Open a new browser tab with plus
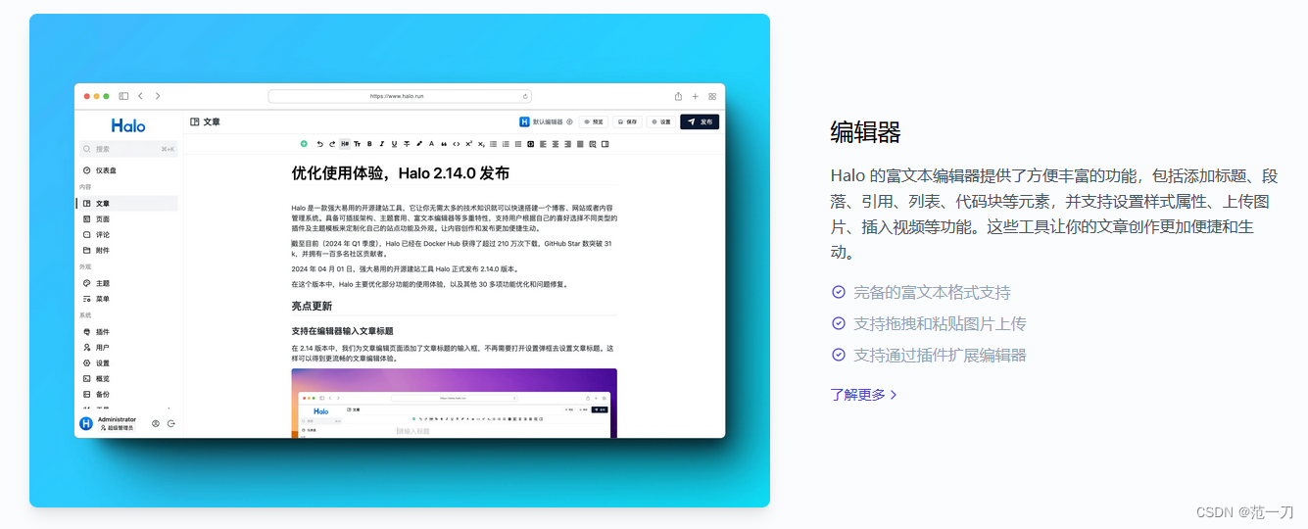This screenshot has width=1308, height=529. tap(696, 96)
